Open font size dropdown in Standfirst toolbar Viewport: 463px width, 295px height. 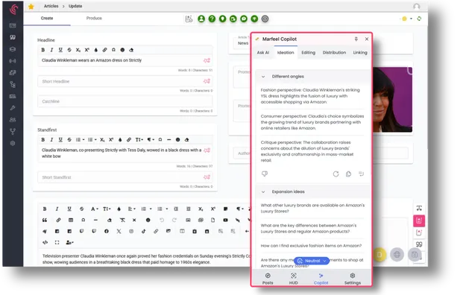(x=139, y=140)
